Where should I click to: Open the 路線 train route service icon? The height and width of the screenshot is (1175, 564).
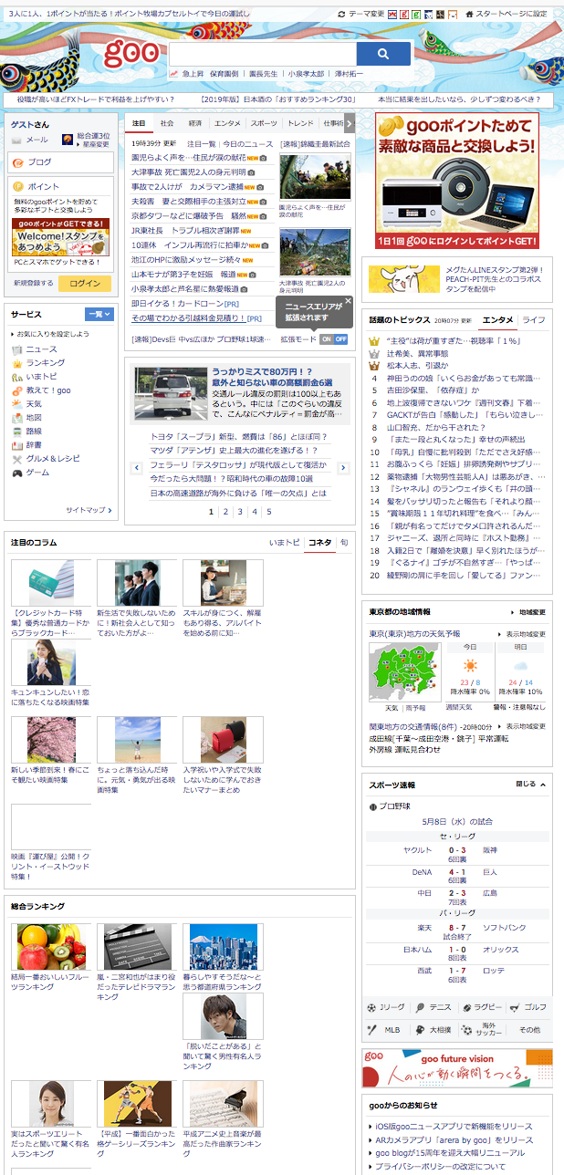[x=17, y=431]
